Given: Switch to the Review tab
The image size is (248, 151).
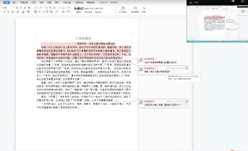Looking at the screenshot, I should point(41,2).
